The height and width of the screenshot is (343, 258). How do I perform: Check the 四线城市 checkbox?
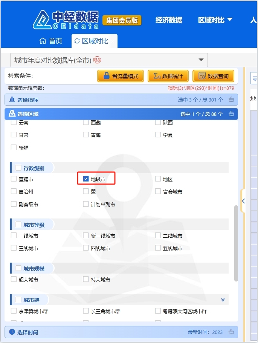tap(86, 248)
